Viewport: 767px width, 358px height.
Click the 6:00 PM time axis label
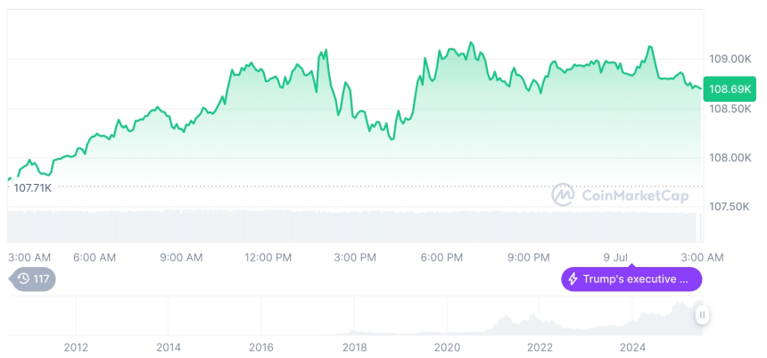tap(441, 257)
